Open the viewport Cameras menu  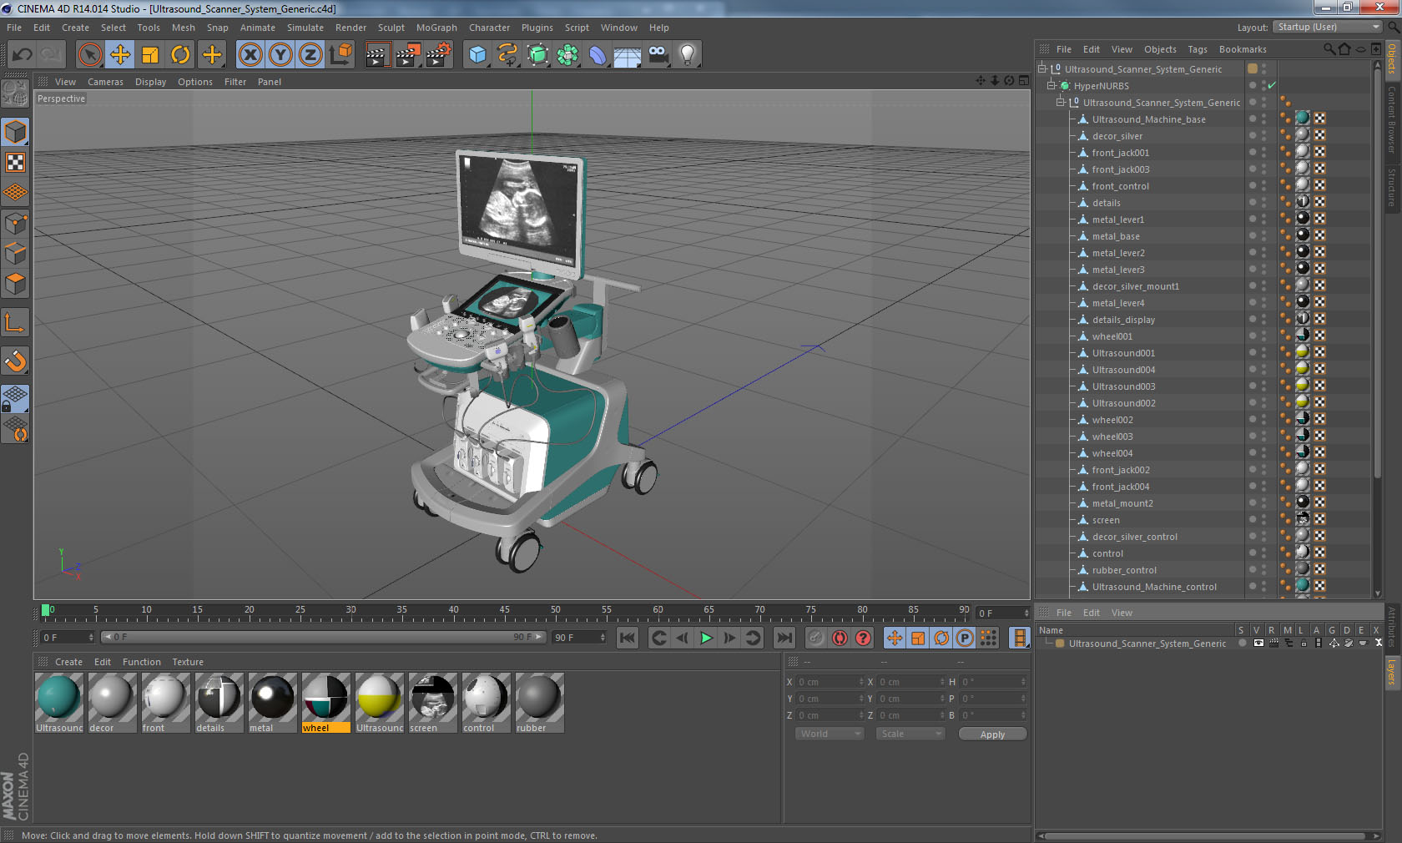click(x=105, y=82)
